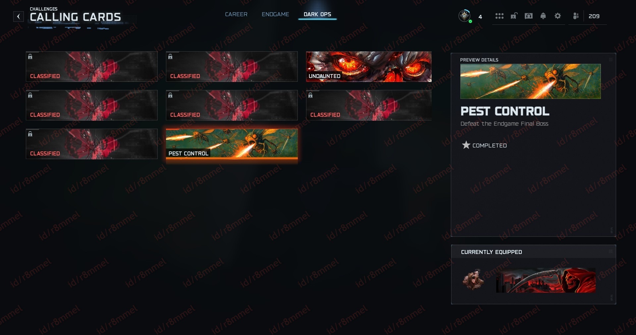636x335 pixels.
Task: Open the headset voice chat icon
Action: point(529,16)
